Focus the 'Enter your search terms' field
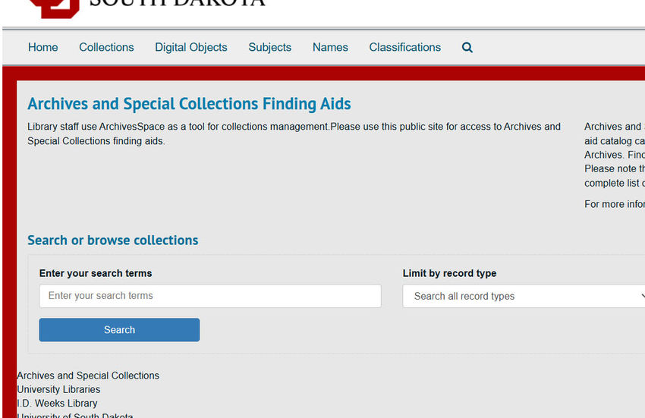This screenshot has width=645, height=418. [x=210, y=296]
